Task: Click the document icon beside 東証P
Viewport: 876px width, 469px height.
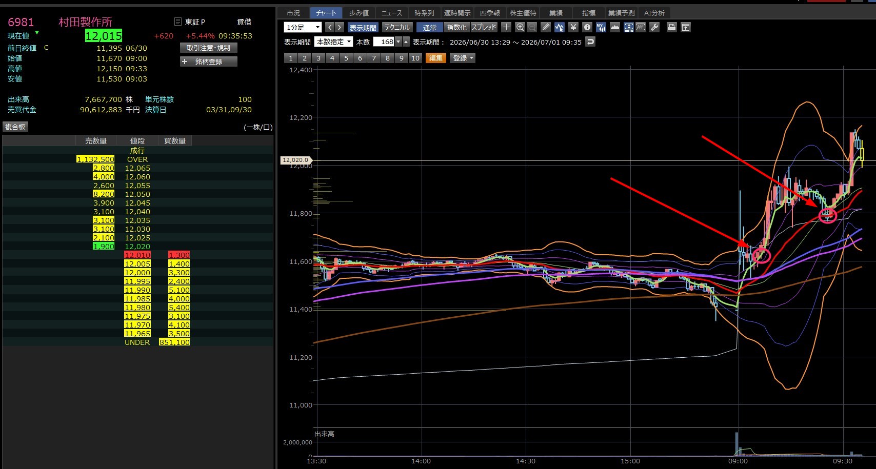Action: tap(178, 22)
